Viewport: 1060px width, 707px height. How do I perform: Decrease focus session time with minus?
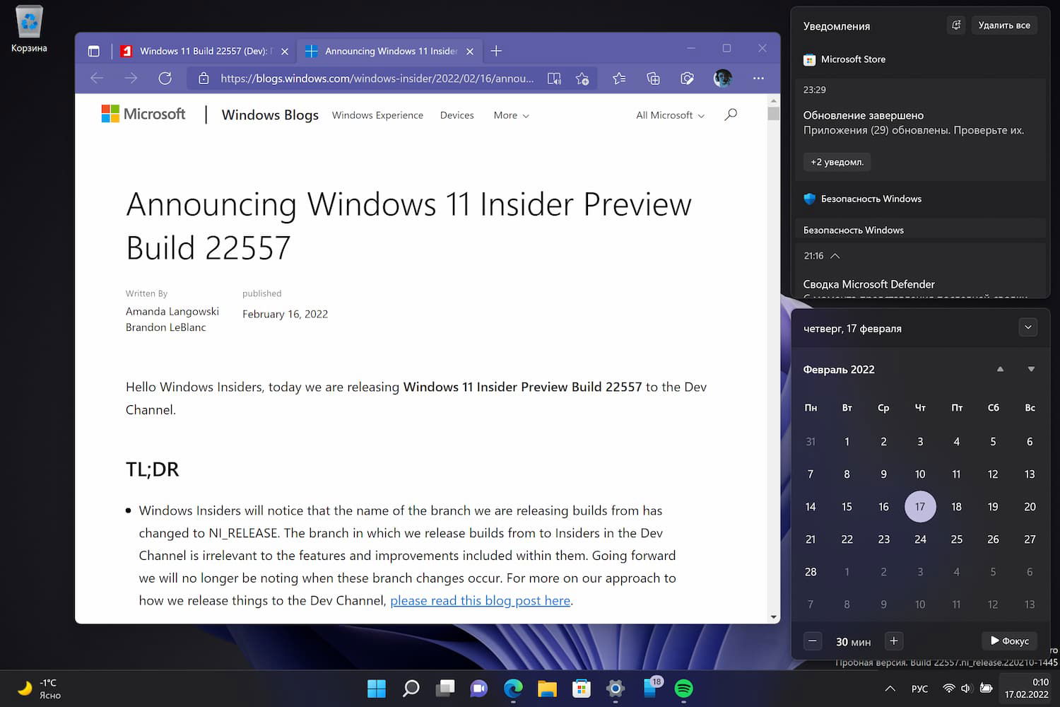pyautogui.click(x=813, y=641)
